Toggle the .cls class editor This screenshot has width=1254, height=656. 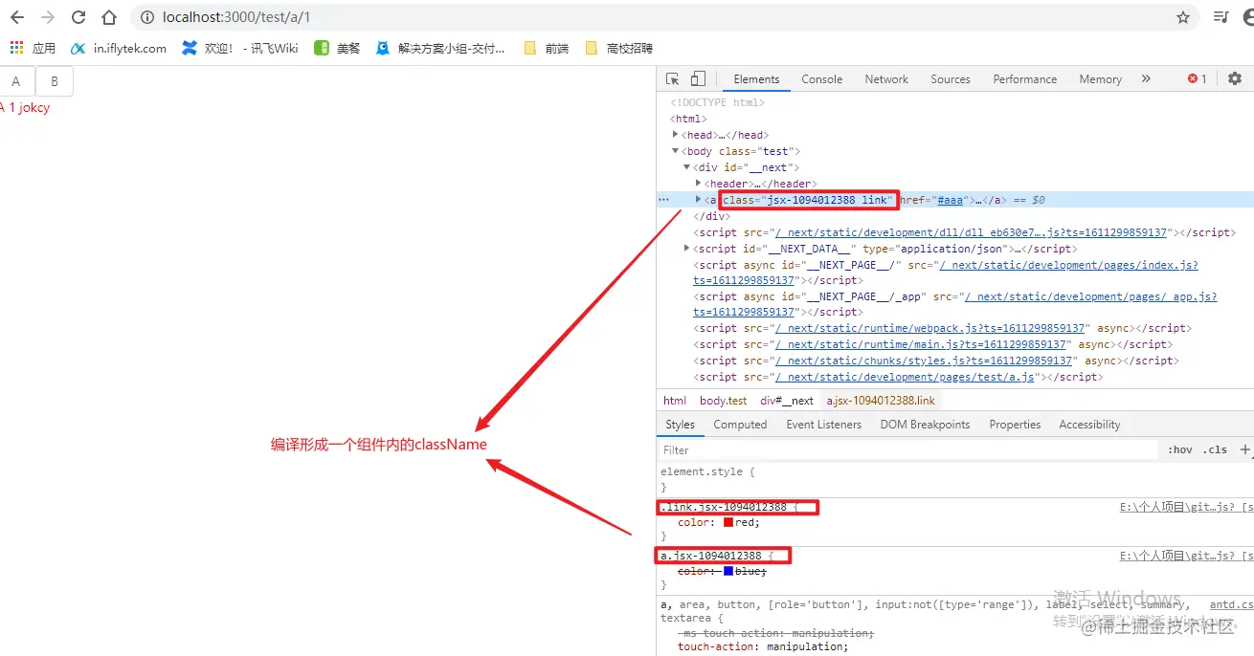1216,449
